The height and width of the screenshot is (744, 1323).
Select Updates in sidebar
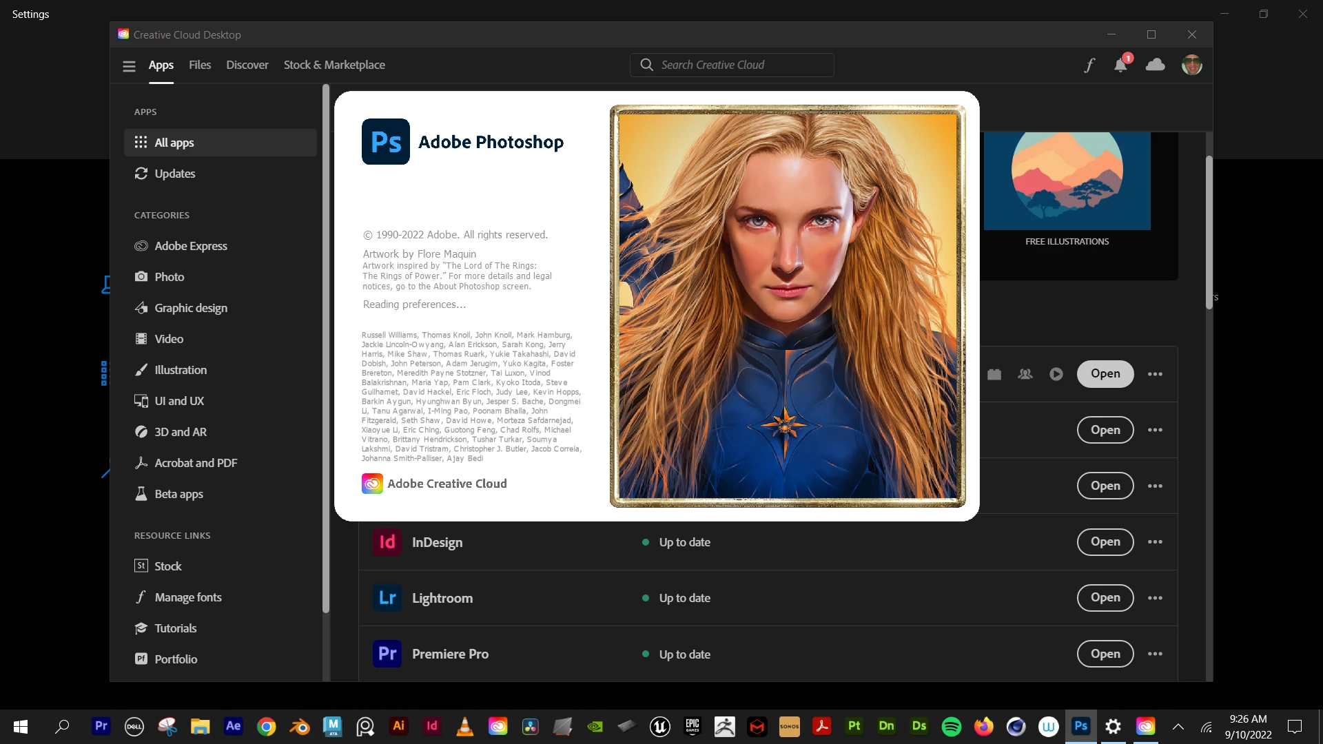(x=175, y=174)
